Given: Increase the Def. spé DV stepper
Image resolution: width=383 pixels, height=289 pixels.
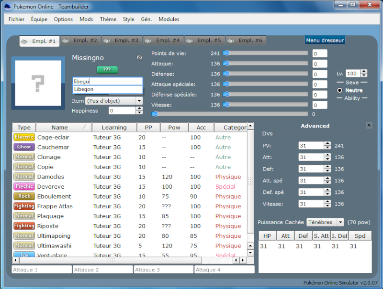Looking at the screenshot, I should pos(327,190).
